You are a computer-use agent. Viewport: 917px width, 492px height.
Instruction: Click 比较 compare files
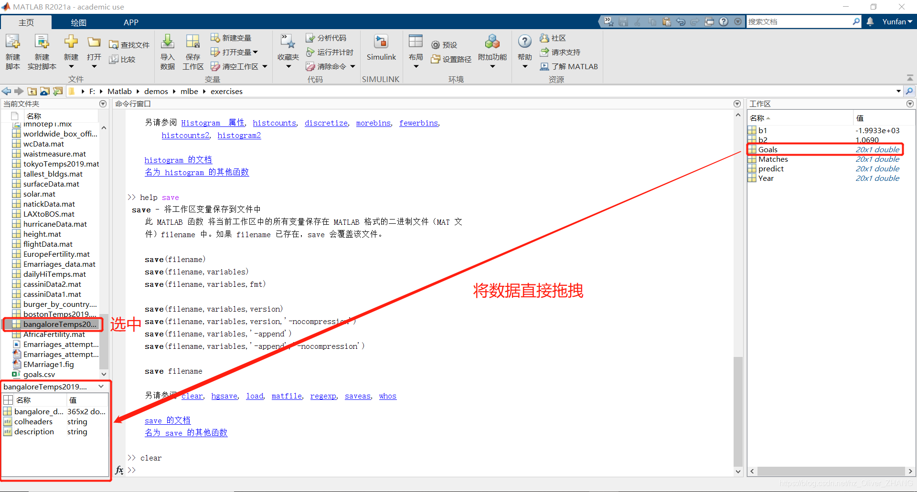[x=122, y=59]
